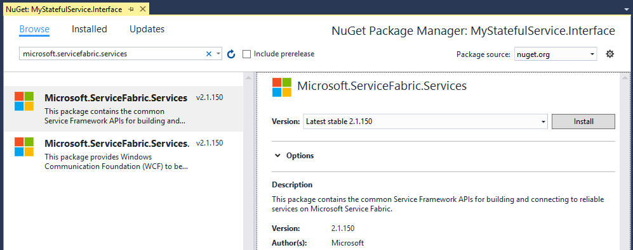633x250 pixels.
Task: Open the Updates tab
Action: tap(147, 29)
